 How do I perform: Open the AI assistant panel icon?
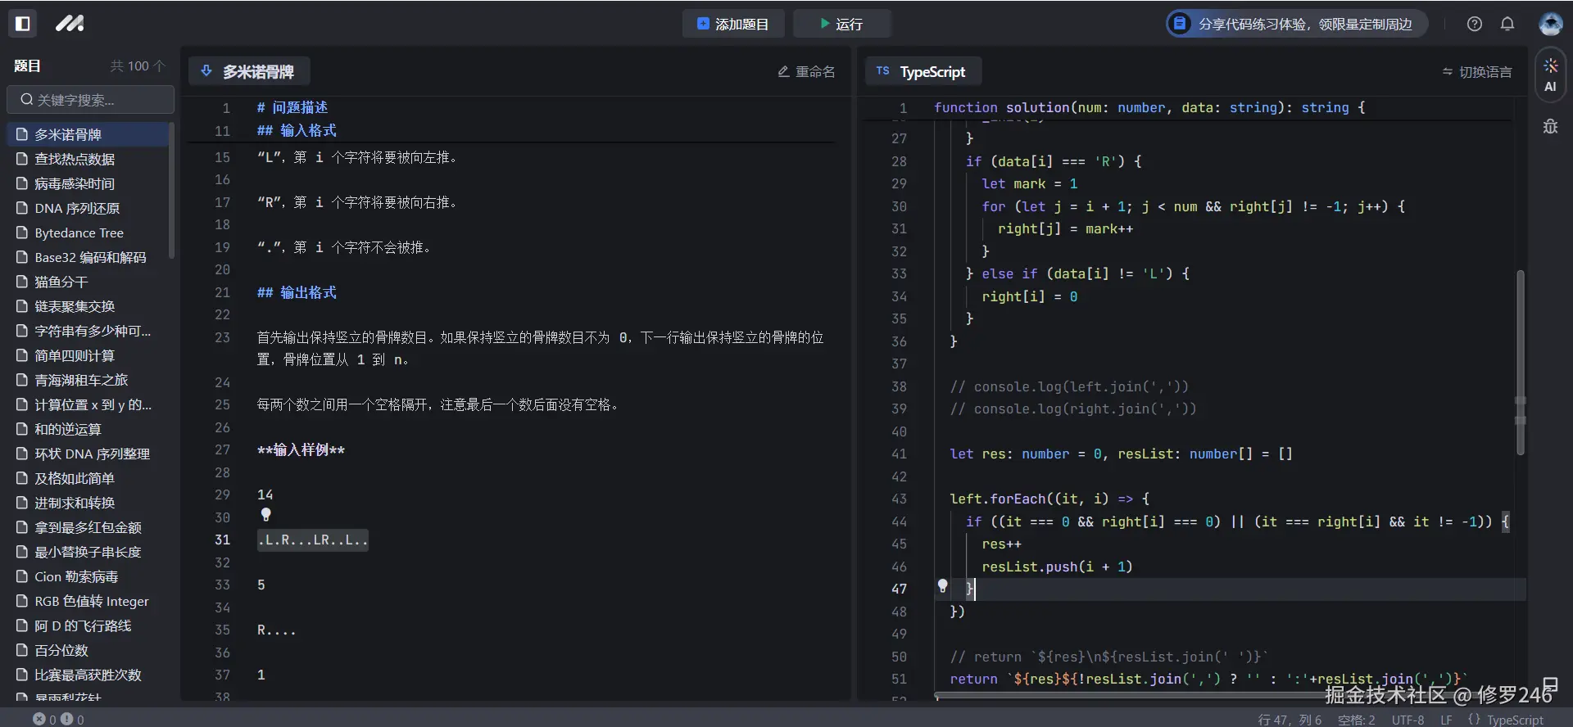click(x=1550, y=75)
